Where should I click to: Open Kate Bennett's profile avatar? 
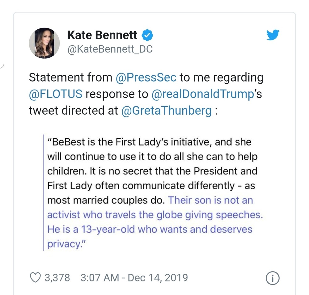point(44,43)
